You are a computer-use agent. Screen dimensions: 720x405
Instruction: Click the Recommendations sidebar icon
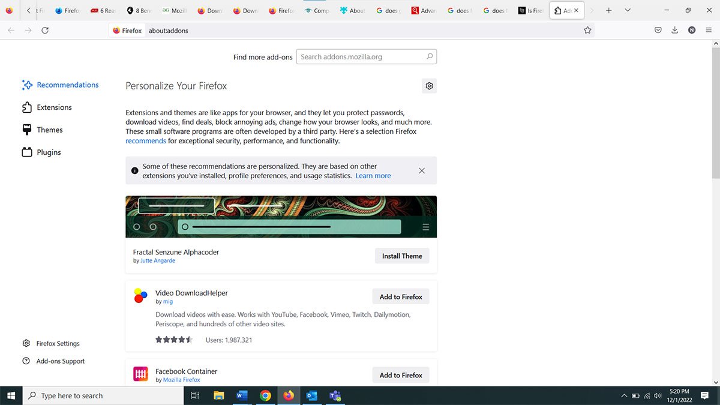28,85
